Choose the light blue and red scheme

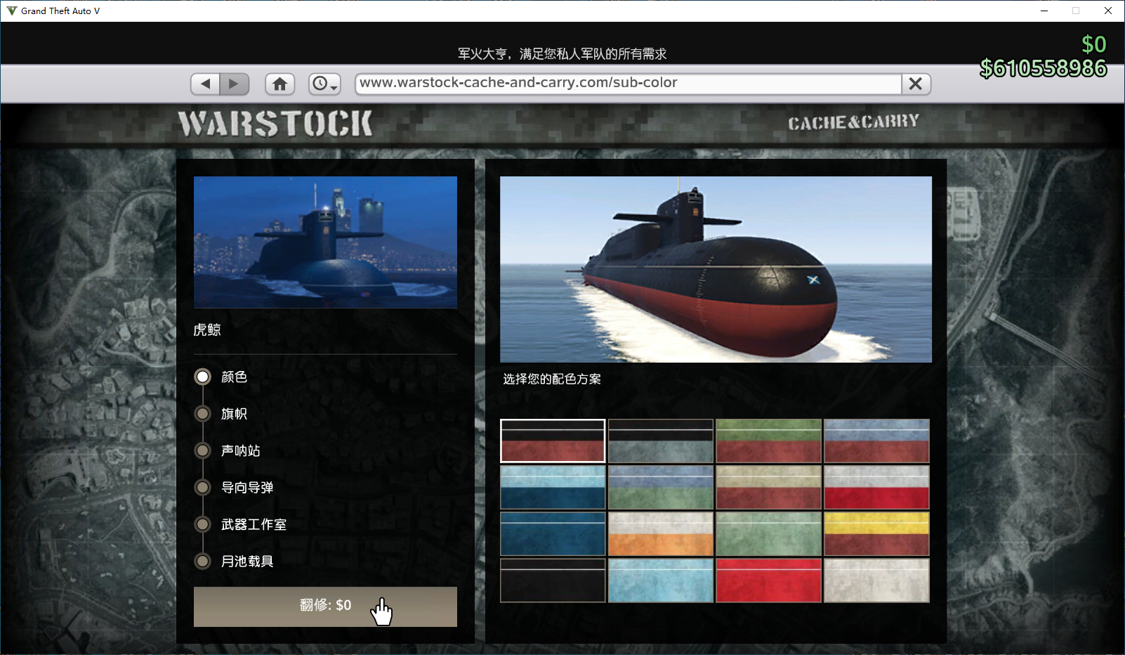(x=876, y=441)
